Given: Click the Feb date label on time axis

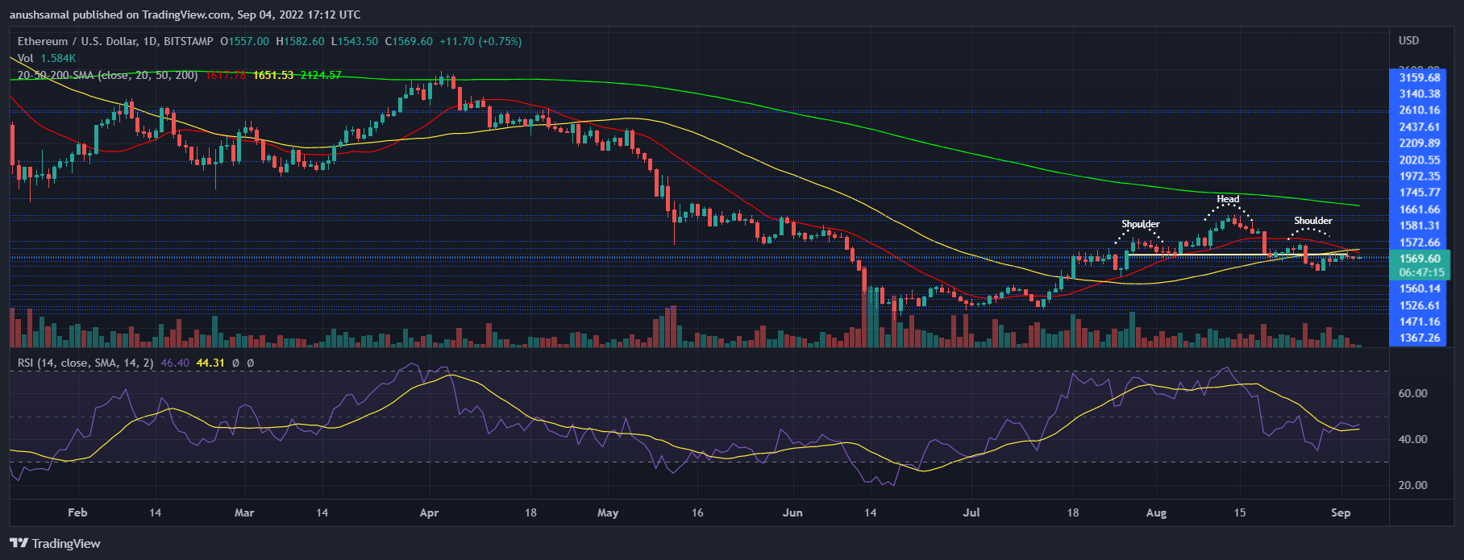Looking at the screenshot, I should tap(77, 512).
